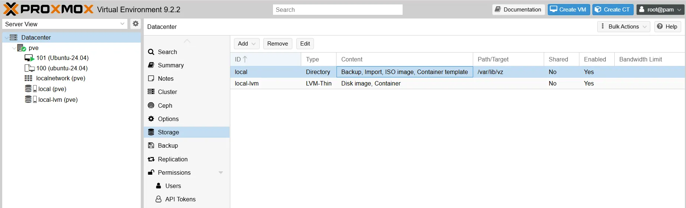Collapse the Datacenter tree node
Screen dimensions: 686x208
pos(6,37)
